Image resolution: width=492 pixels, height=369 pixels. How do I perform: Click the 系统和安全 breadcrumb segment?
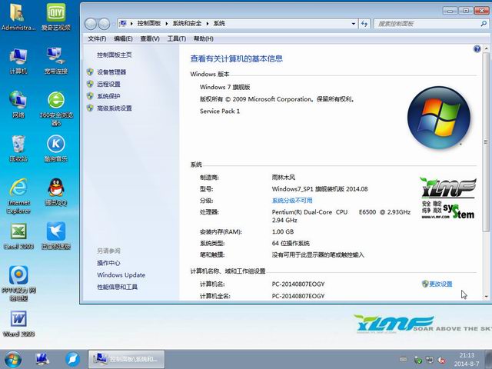point(187,24)
